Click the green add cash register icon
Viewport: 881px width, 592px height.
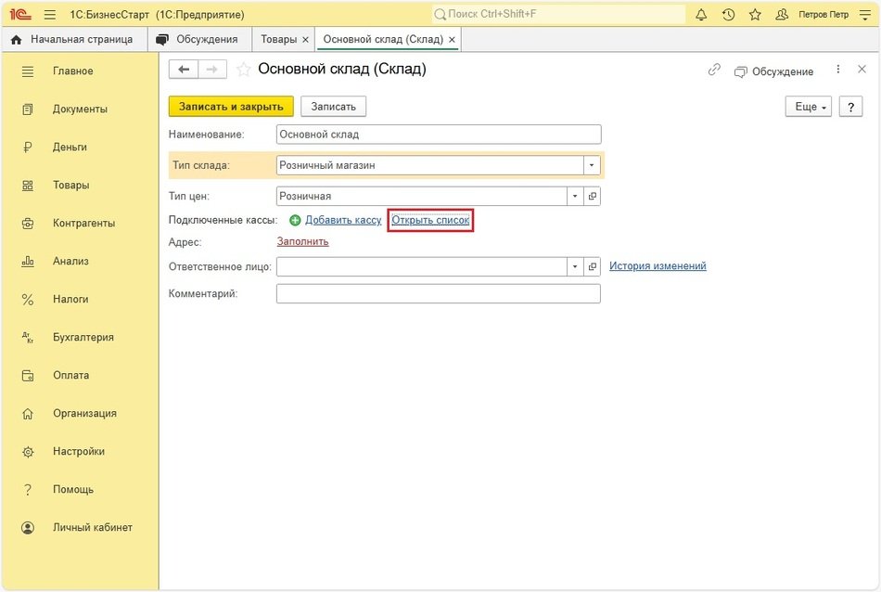coord(295,221)
